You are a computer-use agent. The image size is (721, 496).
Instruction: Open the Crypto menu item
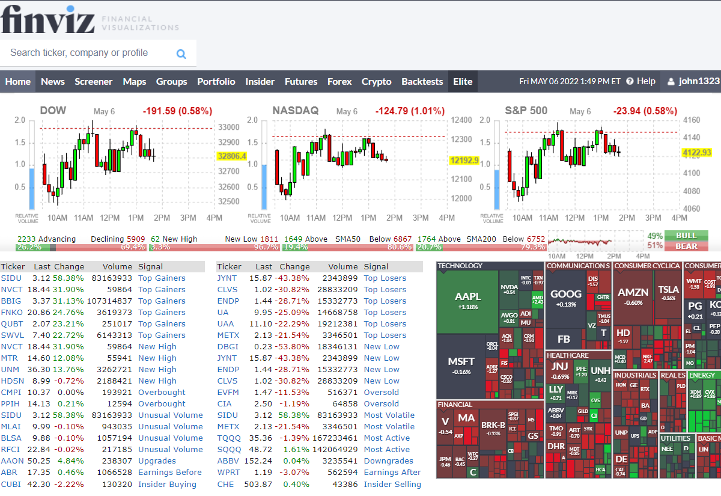[377, 81]
